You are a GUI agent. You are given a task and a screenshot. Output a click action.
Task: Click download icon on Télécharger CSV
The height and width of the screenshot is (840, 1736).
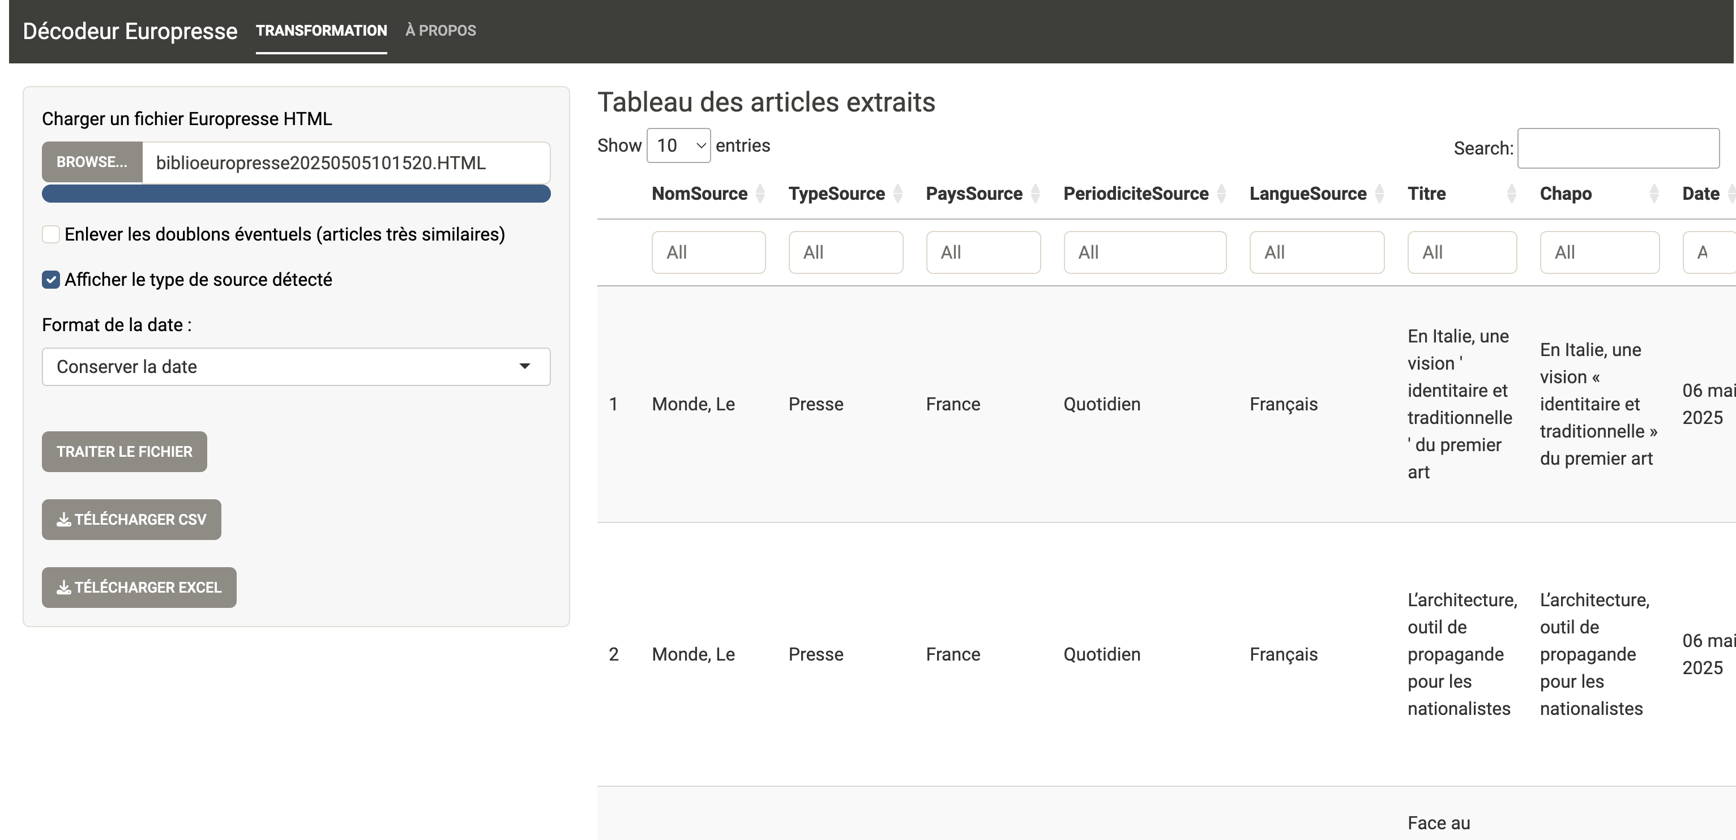pyautogui.click(x=63, y=520)
